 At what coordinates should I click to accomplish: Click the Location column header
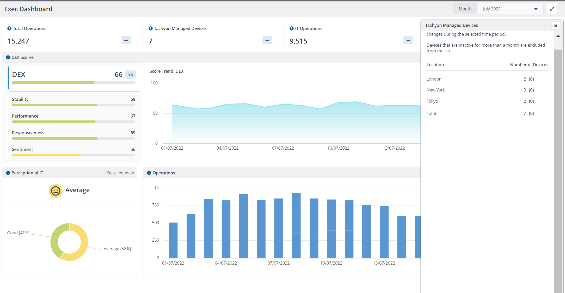point(435,65)
